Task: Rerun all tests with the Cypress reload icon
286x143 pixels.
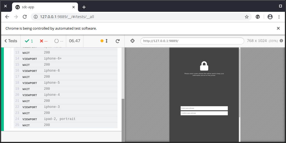Action: tap(117, 41)
